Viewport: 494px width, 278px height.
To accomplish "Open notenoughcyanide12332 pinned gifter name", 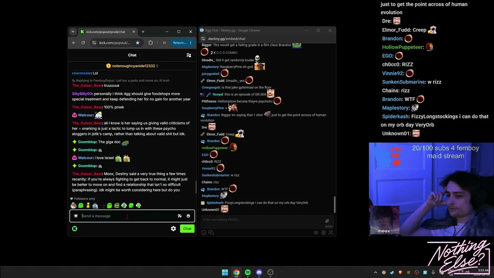I will (134, 66).
